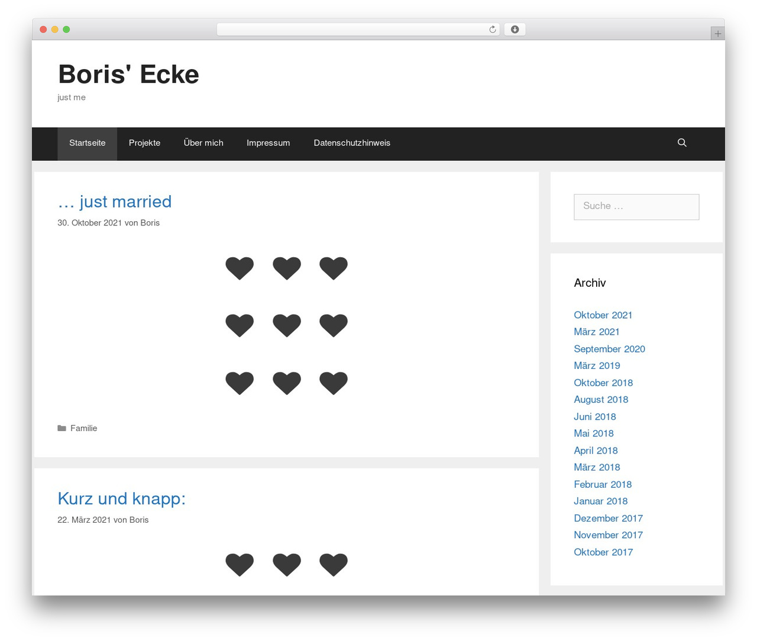Open the Februar 2018 archive
This screenshot has width=757, height=641.
click(603, 484)
